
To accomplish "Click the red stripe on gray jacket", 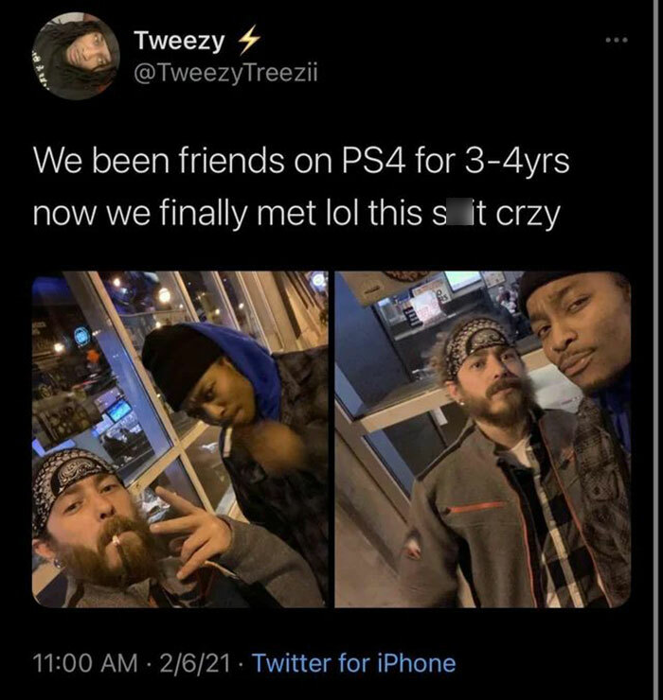I will click(475, 507).
